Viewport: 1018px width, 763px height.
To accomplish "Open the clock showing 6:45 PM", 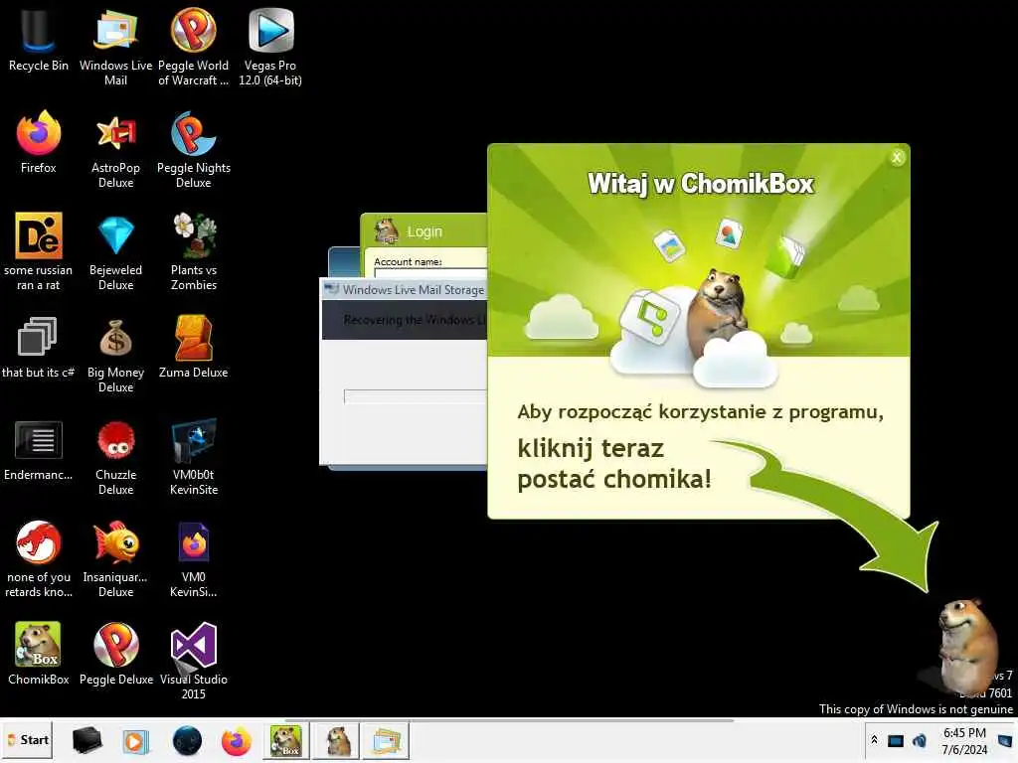I will click(x=964, y=741).
